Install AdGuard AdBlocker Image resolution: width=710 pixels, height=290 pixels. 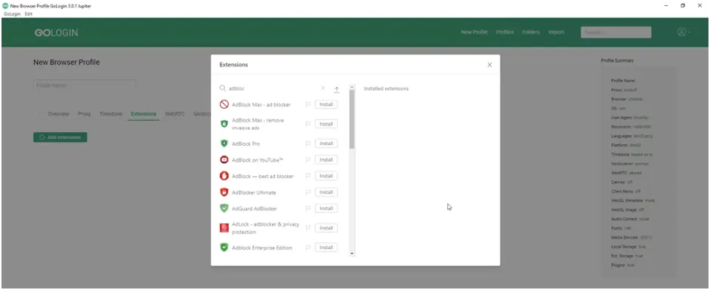[x=326, y=208]
